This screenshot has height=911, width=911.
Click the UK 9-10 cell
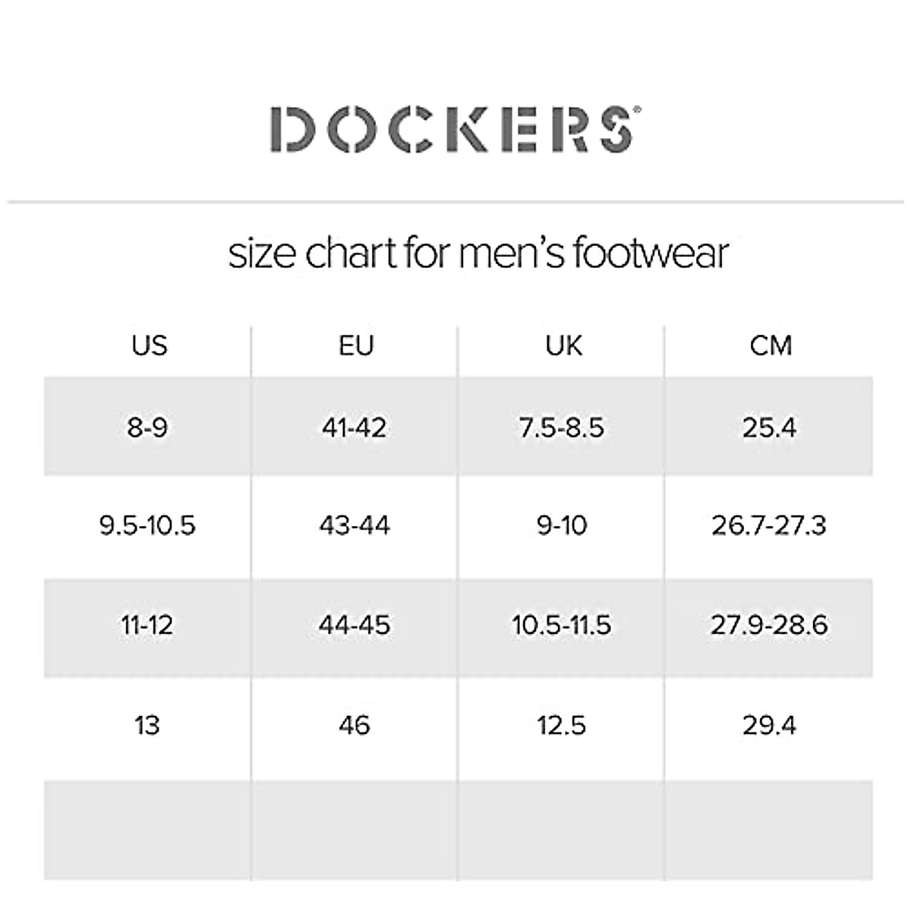tap(562, 525)
